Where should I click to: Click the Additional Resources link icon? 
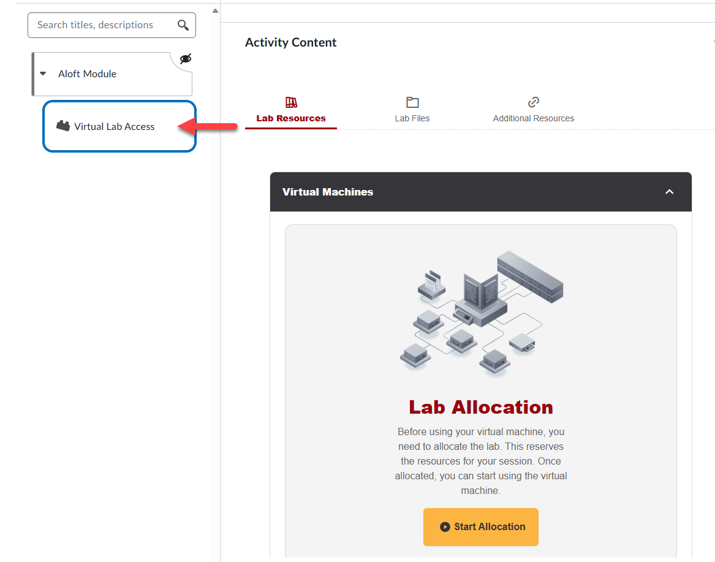533,102
